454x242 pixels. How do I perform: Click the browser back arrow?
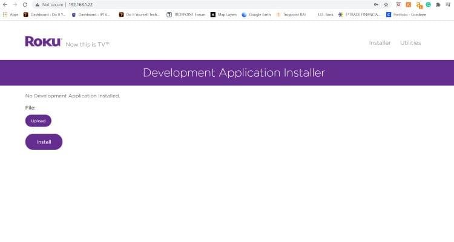coord(5,4)
